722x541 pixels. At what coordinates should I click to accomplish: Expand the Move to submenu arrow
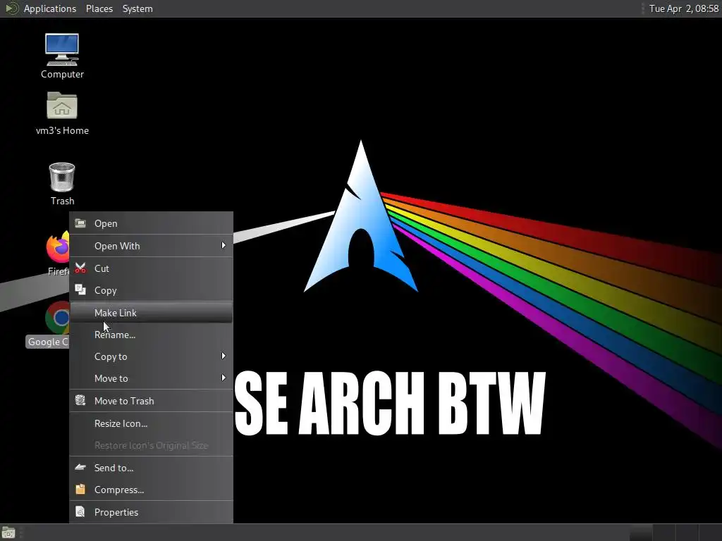click(x=224, y=378)
